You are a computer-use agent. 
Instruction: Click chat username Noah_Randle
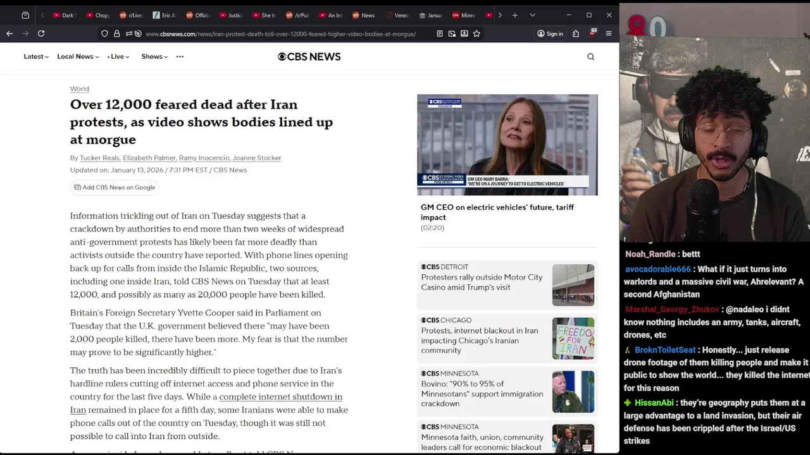click(651, 254)
